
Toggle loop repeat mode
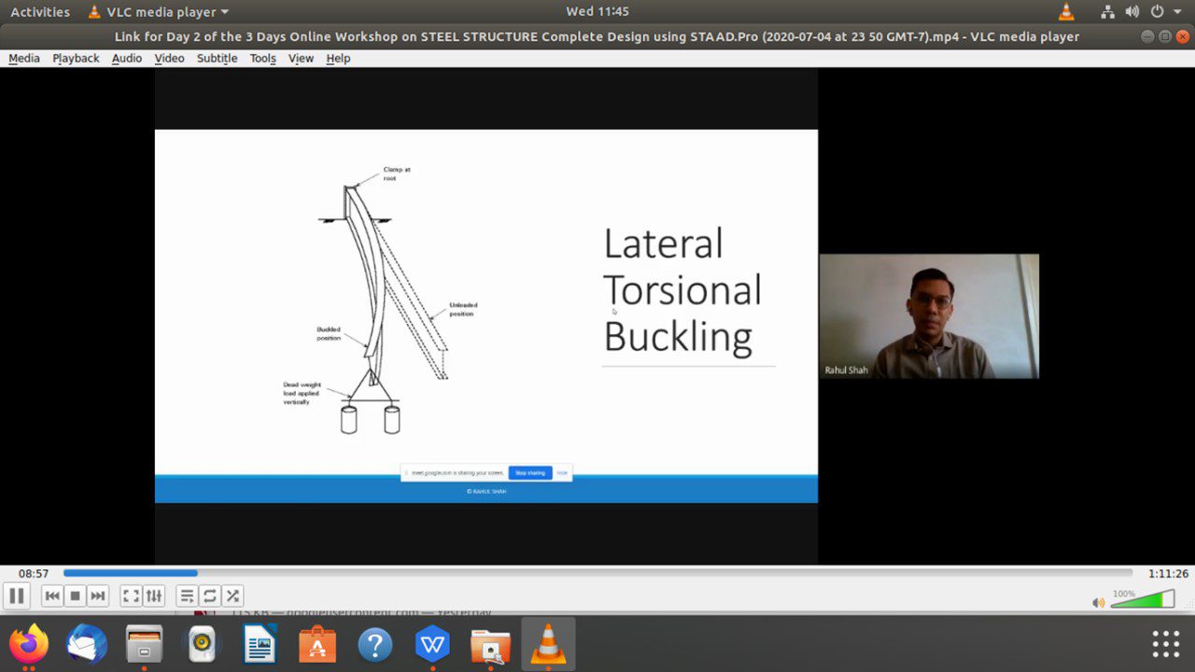210,595
